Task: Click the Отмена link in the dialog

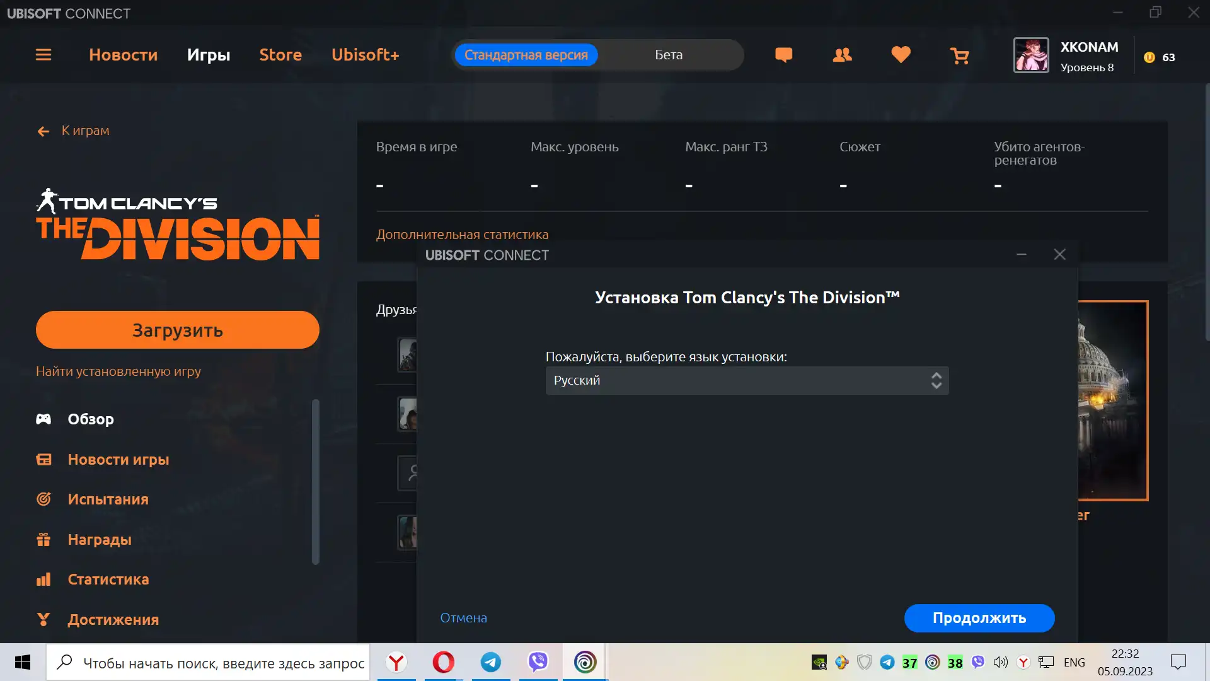Action: (463, 618)
